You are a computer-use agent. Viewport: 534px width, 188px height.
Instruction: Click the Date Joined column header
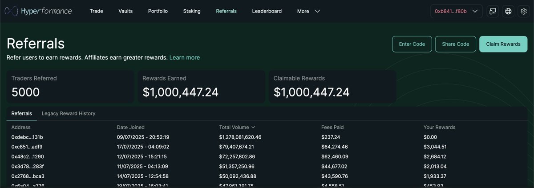[130, 127]
